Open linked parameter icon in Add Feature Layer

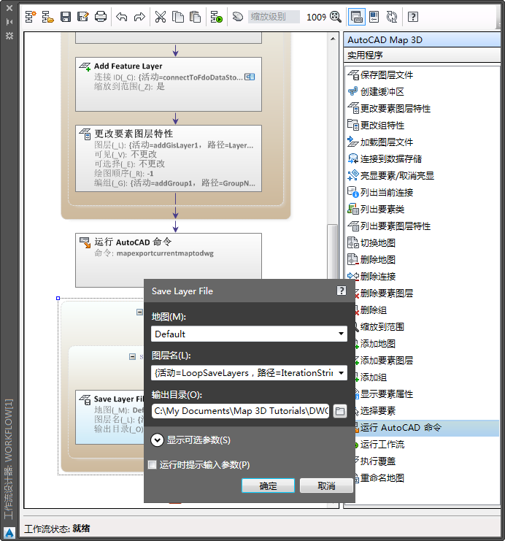(250, 77)
